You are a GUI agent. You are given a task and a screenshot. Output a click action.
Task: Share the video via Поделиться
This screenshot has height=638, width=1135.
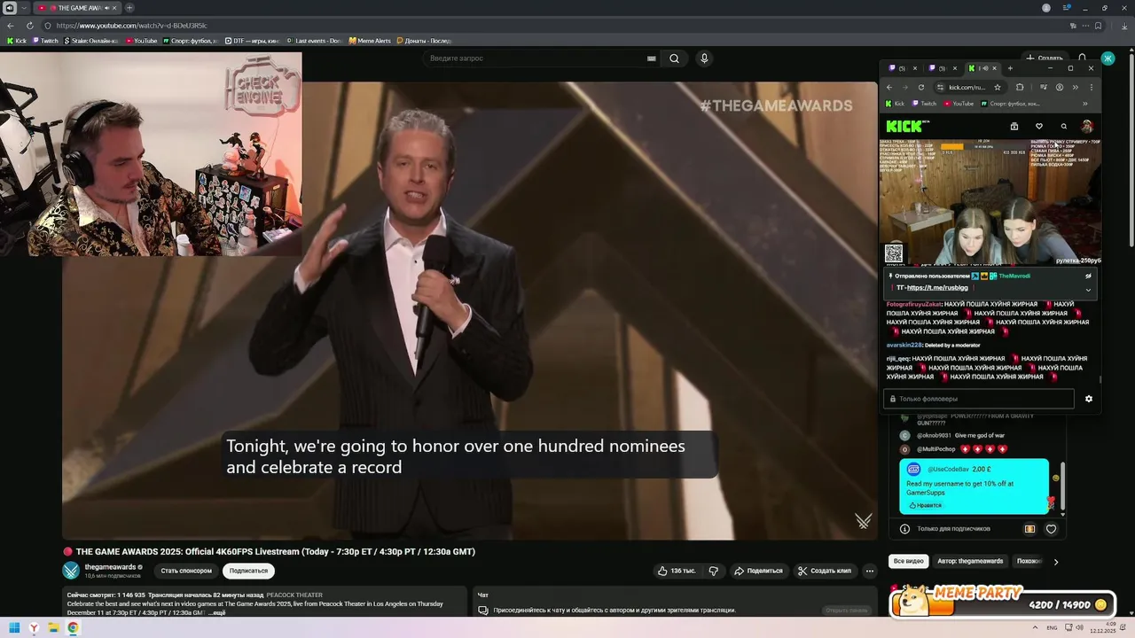[758, 571]
